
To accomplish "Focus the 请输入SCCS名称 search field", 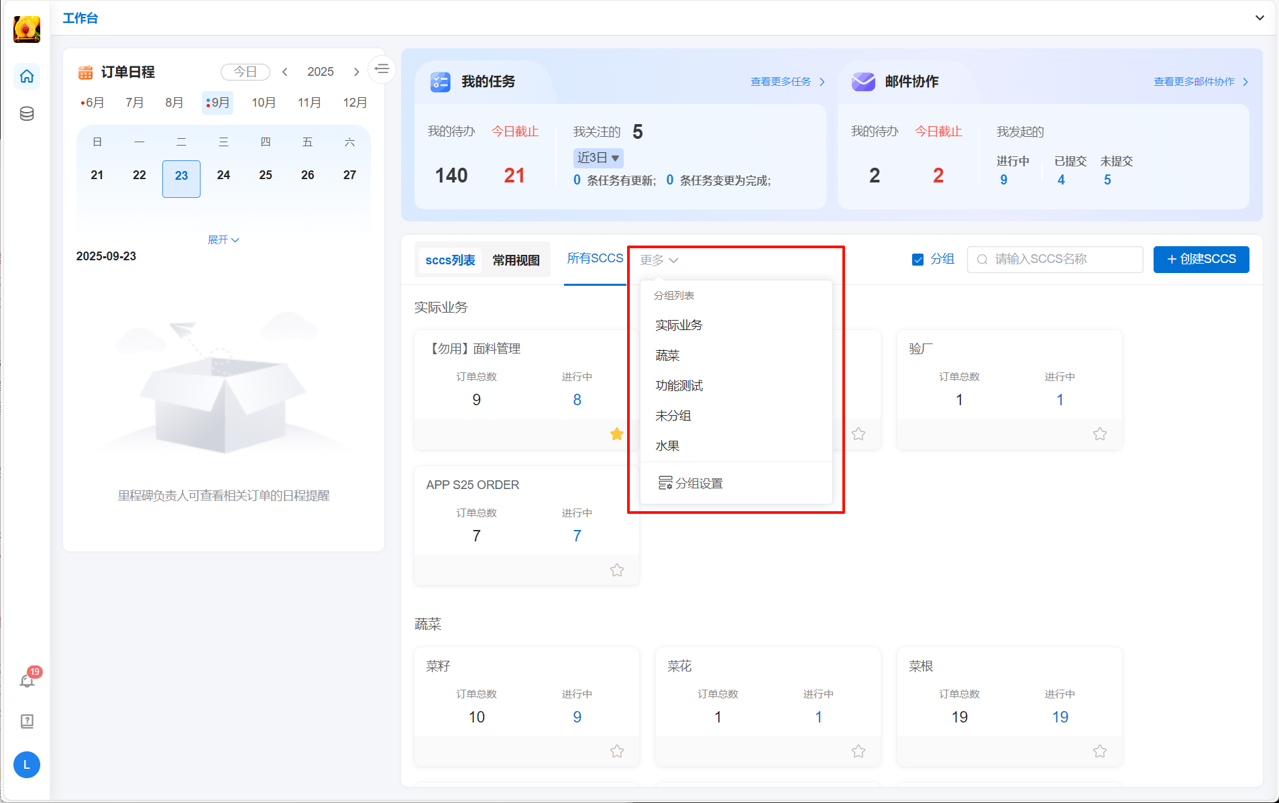I will tap(1060, 260).
